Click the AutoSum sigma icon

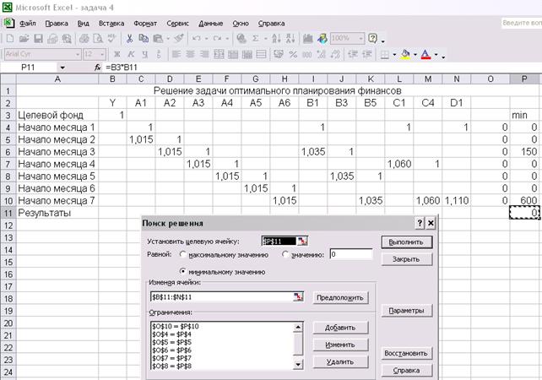pyautogui.click(x=257, y=39)
